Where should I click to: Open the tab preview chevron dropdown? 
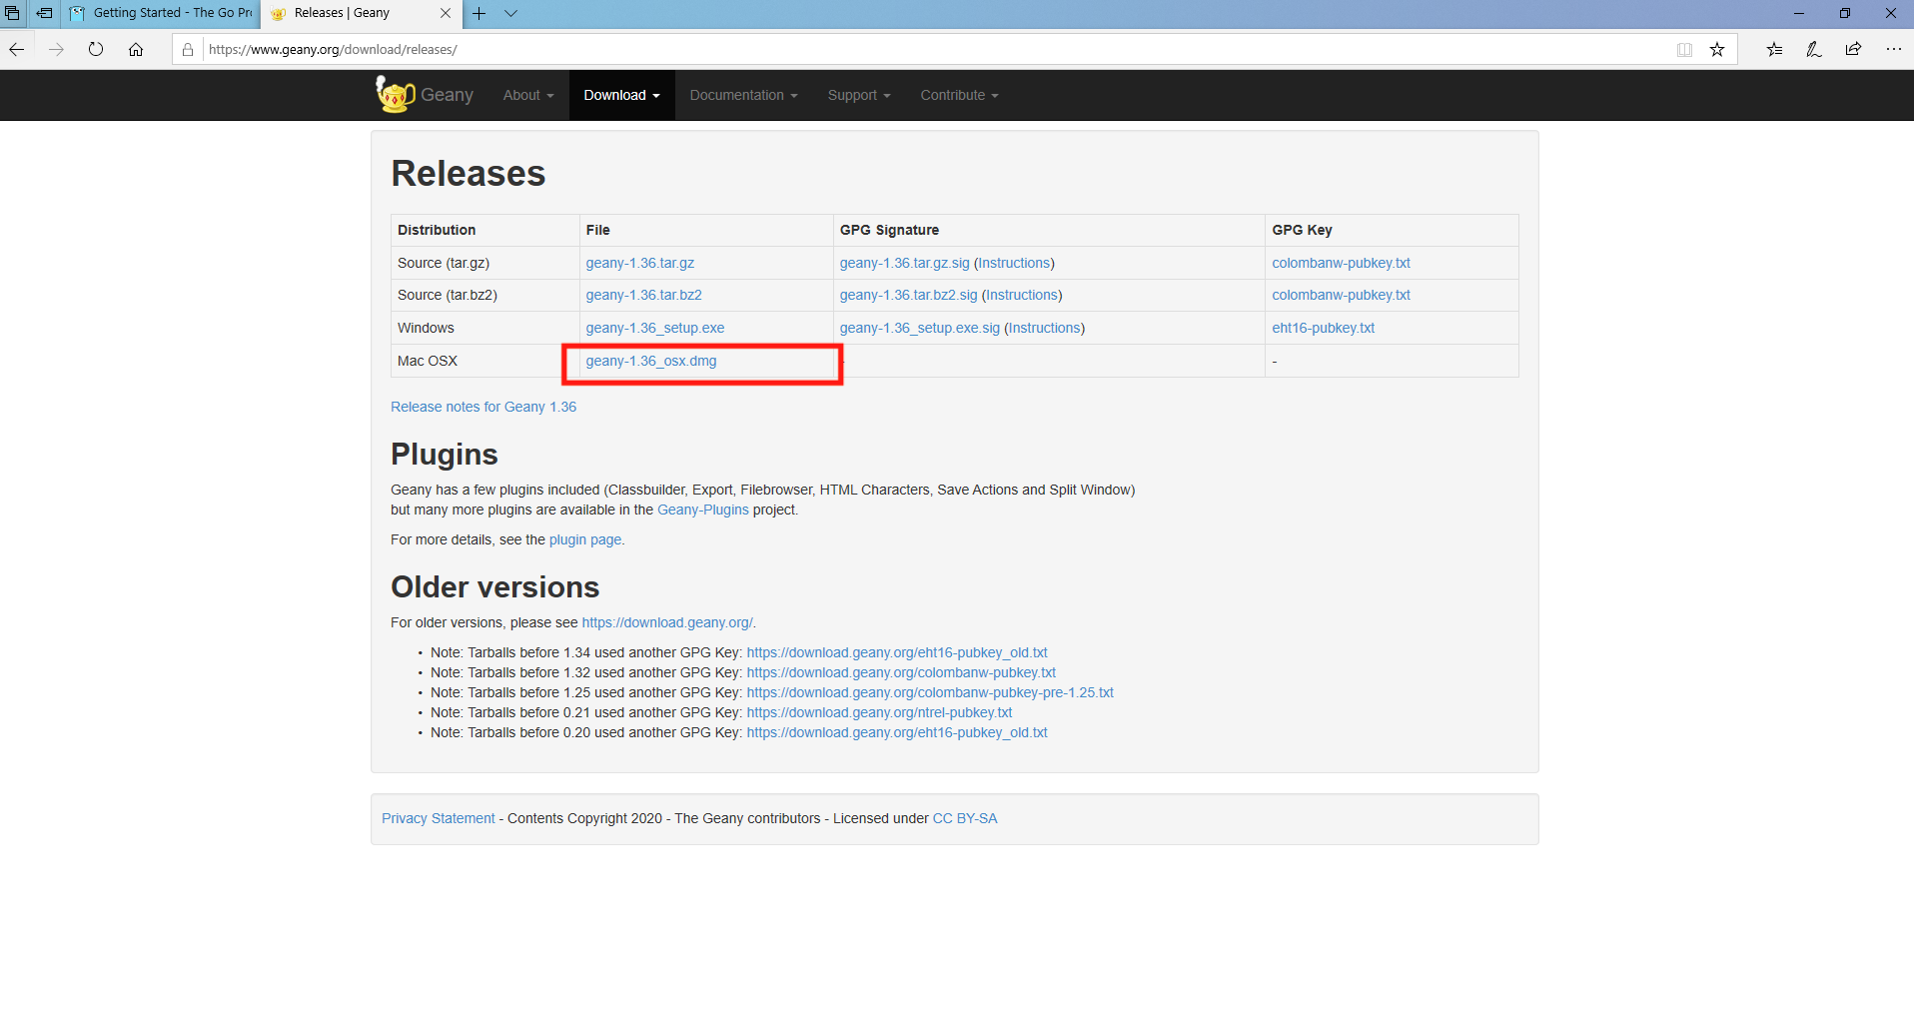tap(510, 13)
